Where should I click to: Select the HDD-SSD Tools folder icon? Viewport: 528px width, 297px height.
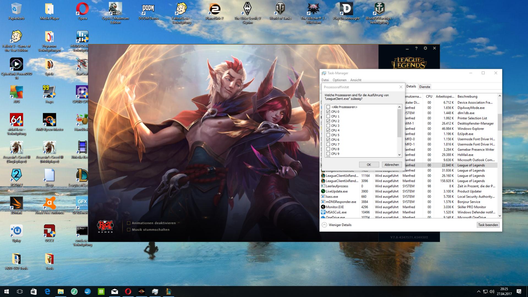pyautogui.click(x=17, y=261)
